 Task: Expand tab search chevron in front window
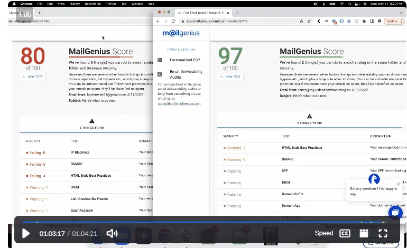tap(401, 13)
